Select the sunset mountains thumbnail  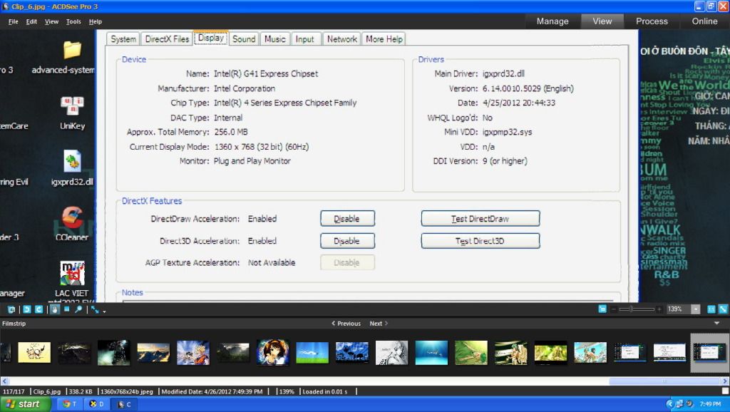154,352
